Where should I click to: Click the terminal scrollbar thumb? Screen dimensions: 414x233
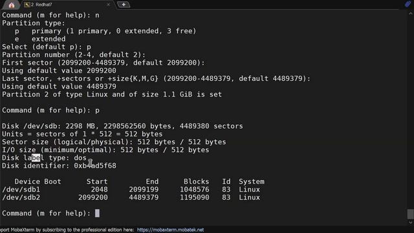[410, 214]
